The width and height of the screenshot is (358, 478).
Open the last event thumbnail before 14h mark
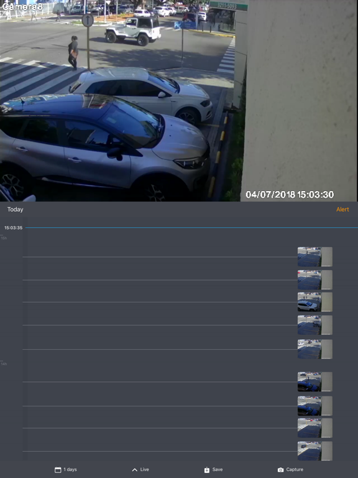(x=314, y=349)
